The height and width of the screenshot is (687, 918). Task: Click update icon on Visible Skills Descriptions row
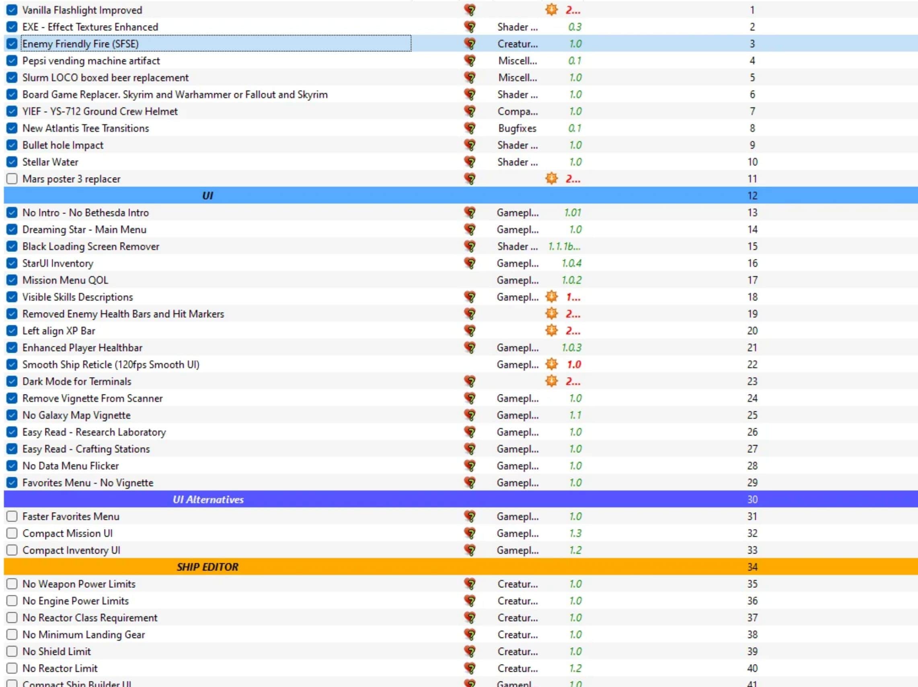pyautogui.click(x=551, y=297)
